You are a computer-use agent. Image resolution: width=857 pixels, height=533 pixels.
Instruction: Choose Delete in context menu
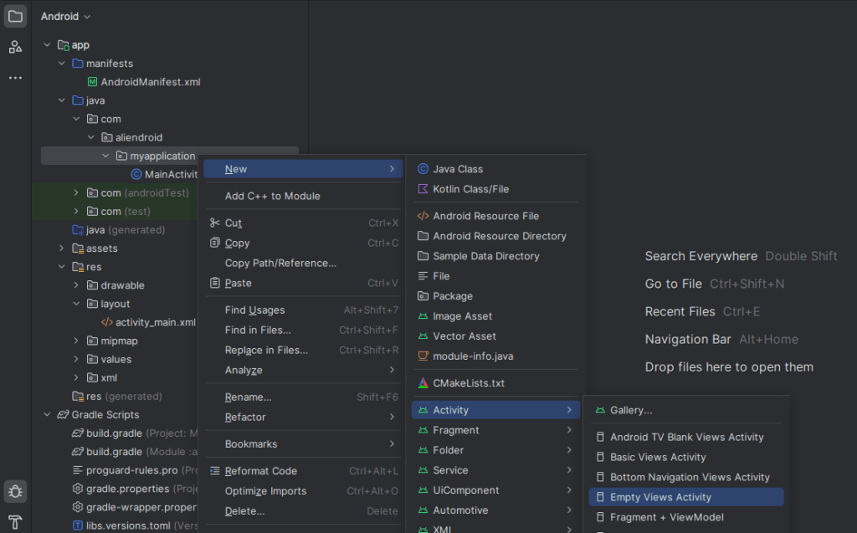click(303, 511)
